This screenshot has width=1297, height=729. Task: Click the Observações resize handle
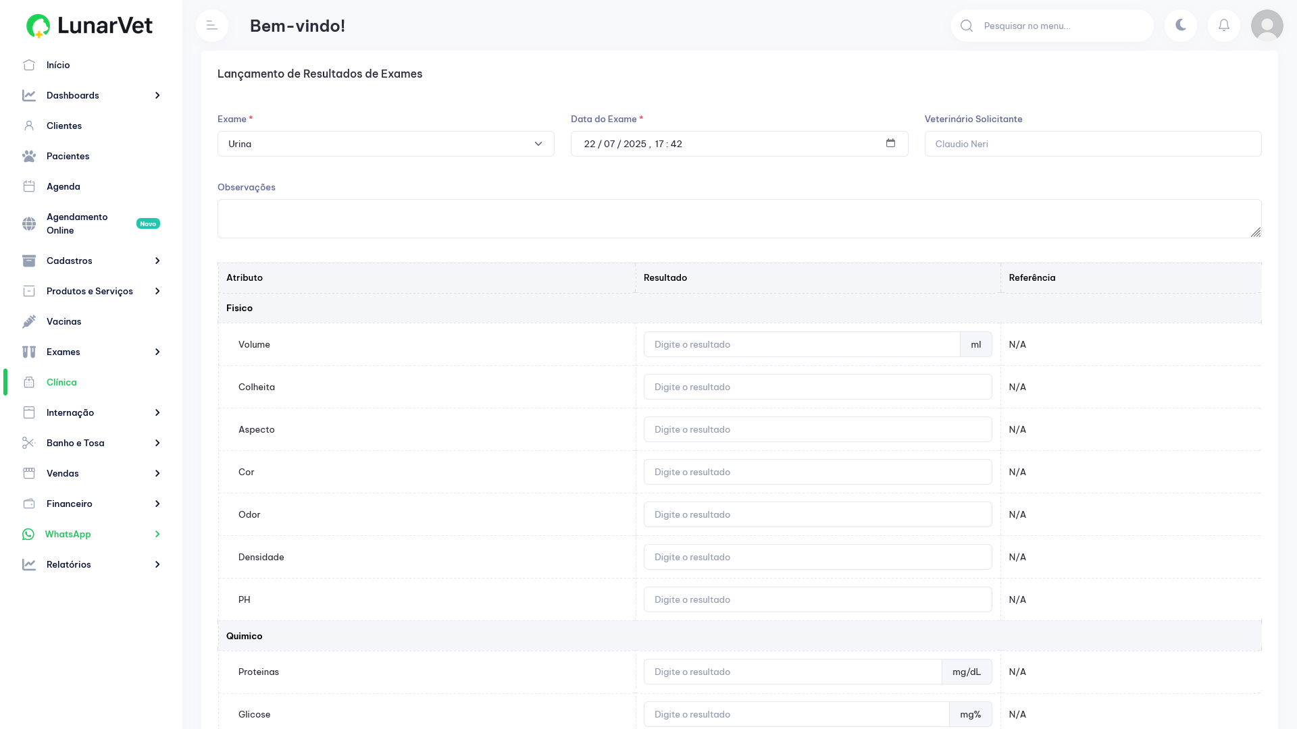click(x=1256, y=232)
